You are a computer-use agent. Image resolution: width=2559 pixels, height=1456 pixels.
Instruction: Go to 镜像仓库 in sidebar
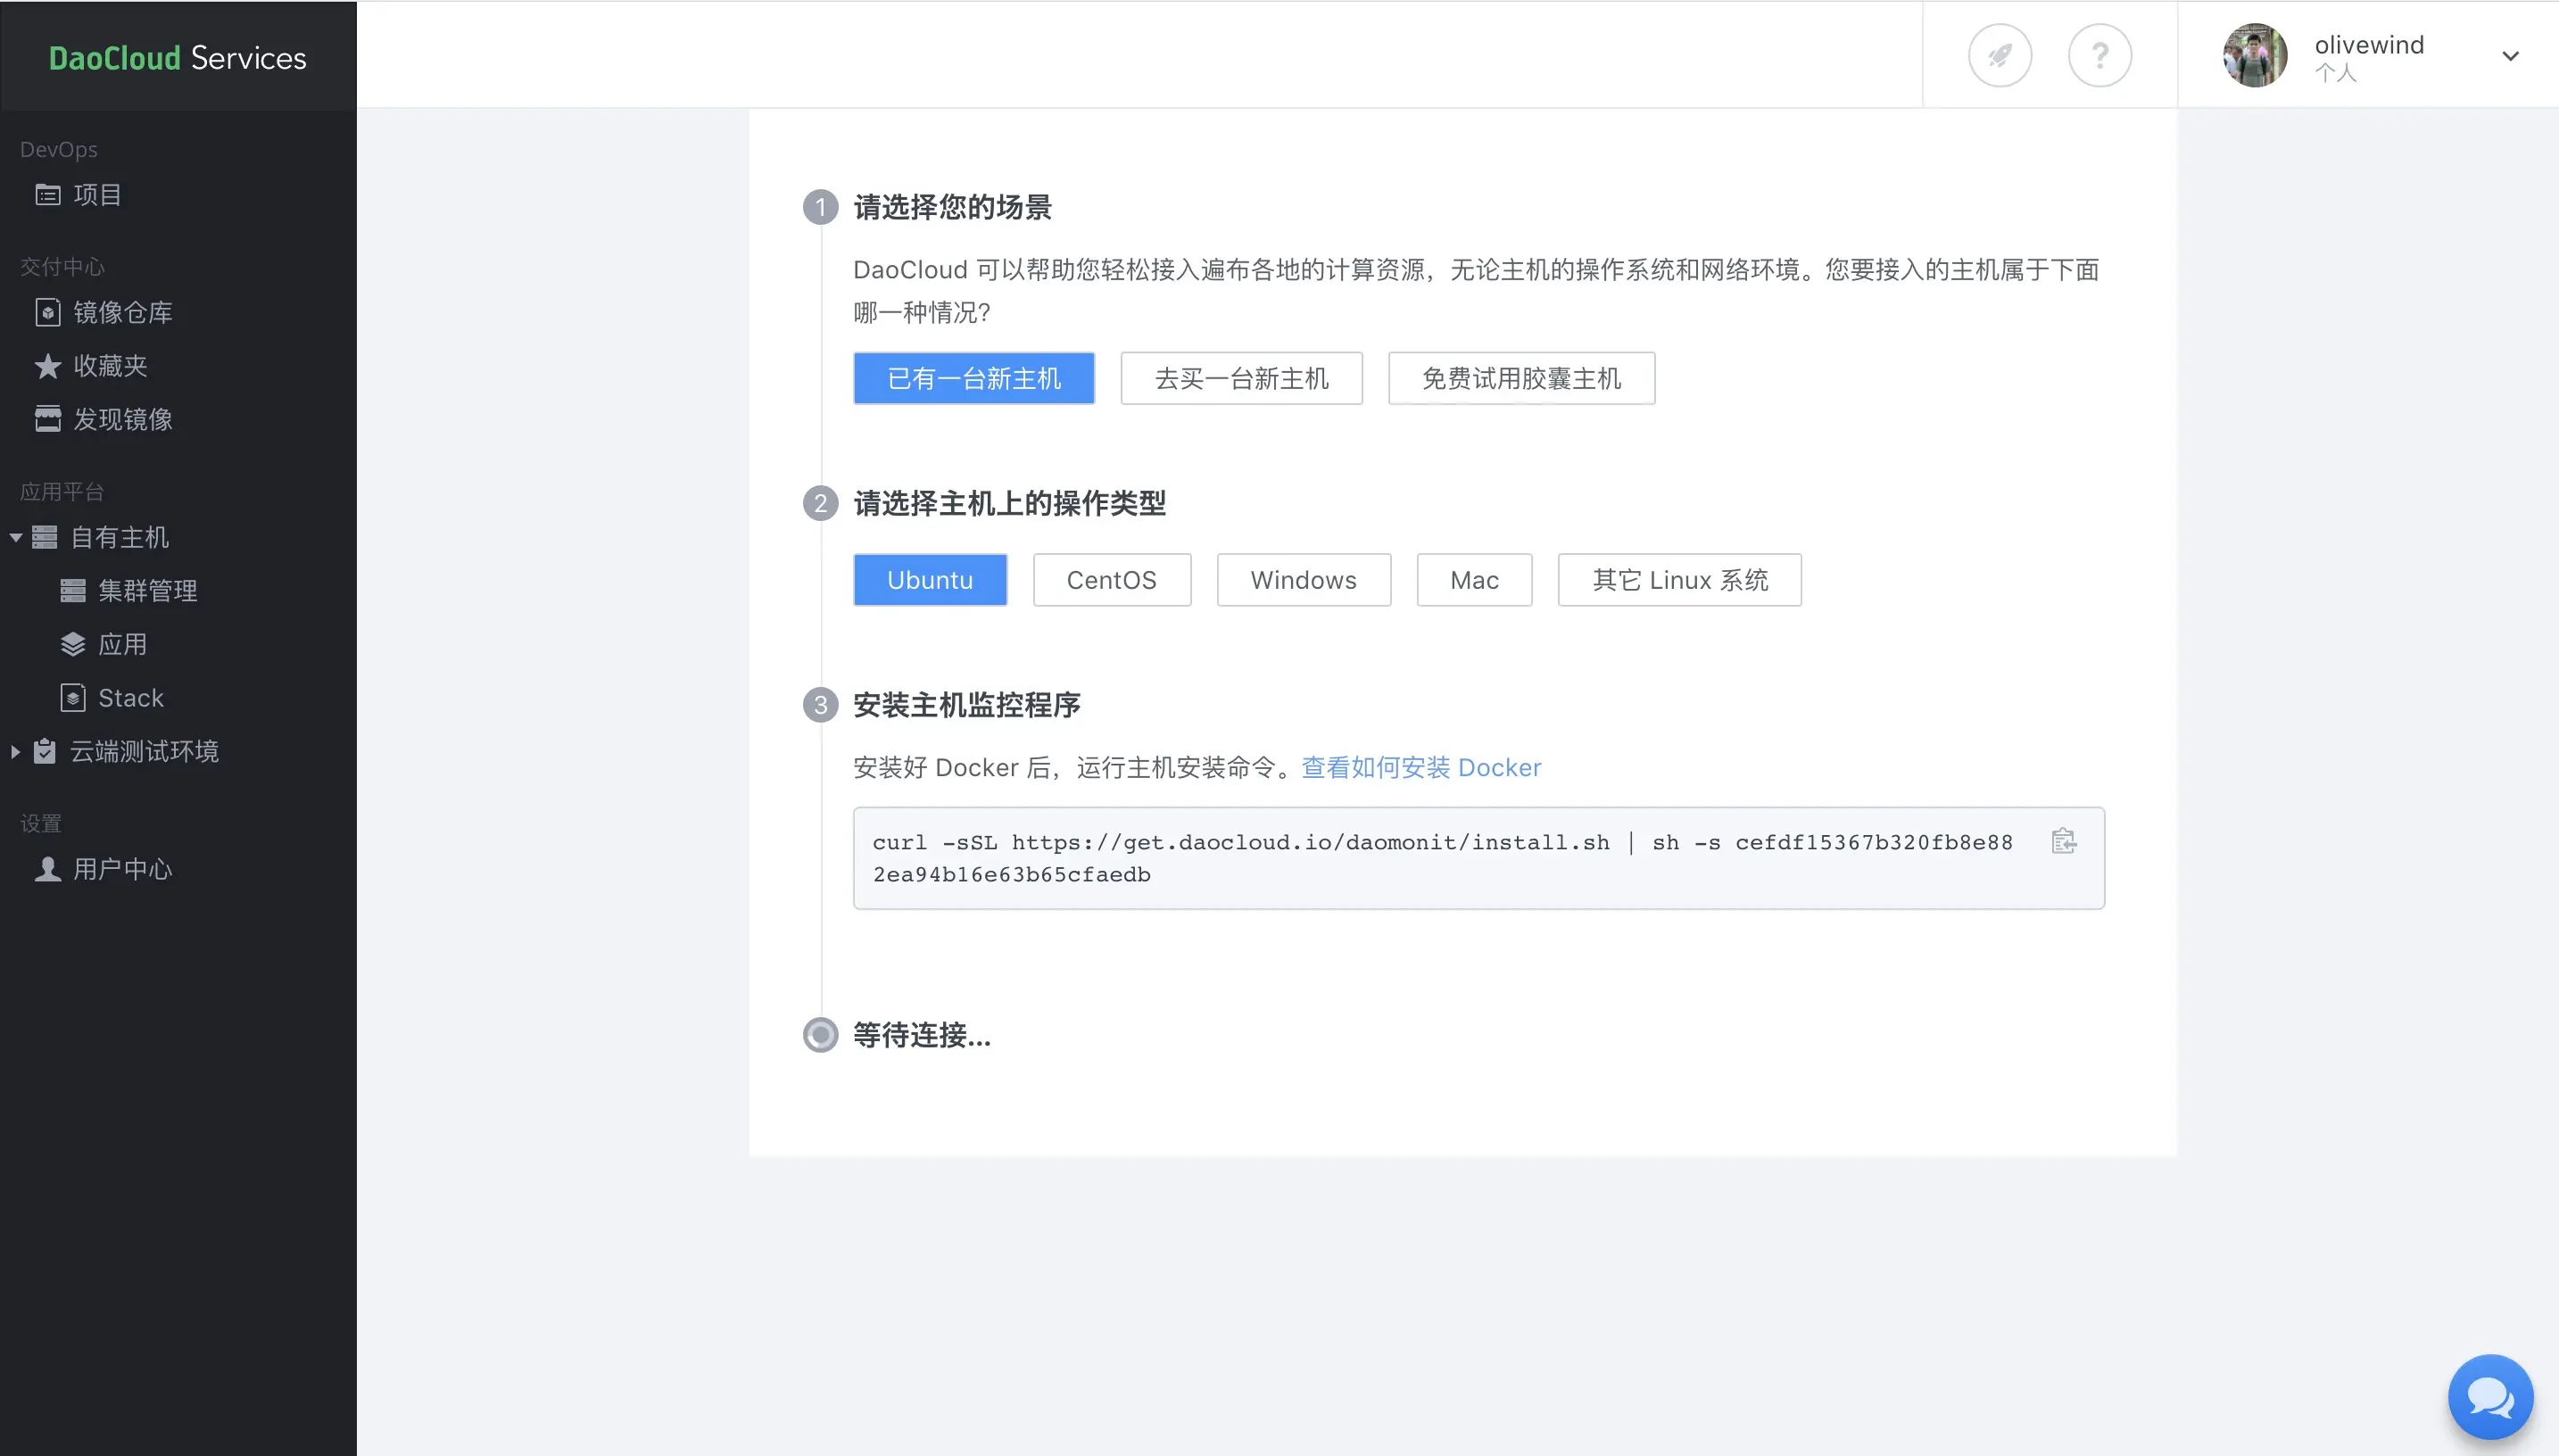(x=123, y=312)
